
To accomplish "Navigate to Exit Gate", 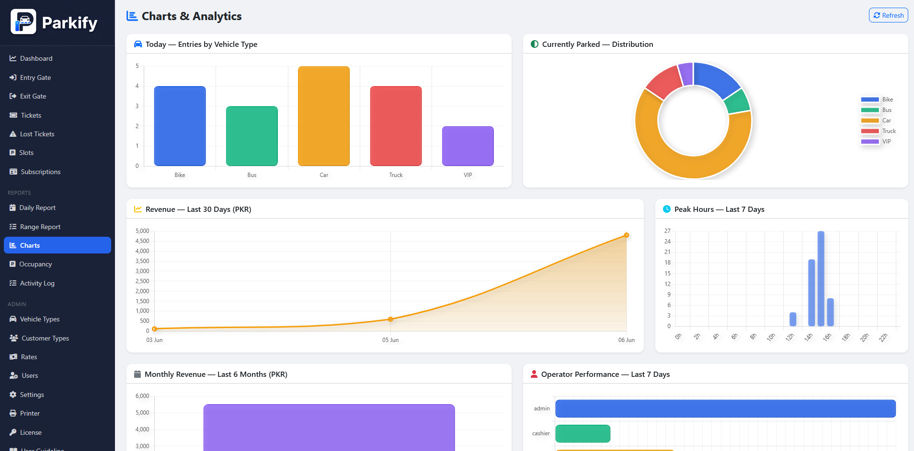I will [57, 96].
